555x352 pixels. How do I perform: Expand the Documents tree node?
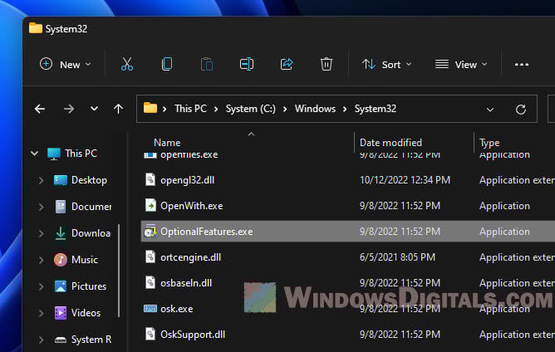pyautogui.click(x=41, y=207)
